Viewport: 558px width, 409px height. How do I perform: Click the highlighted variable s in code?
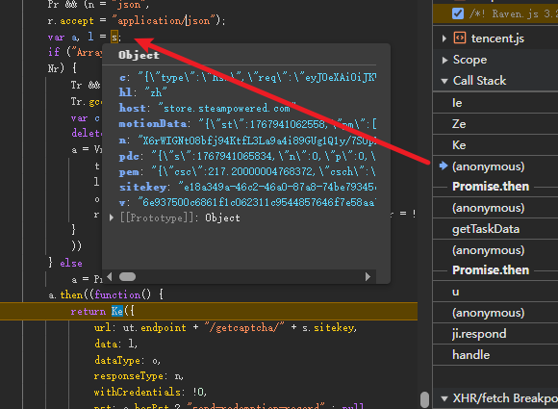coord(114,37)
